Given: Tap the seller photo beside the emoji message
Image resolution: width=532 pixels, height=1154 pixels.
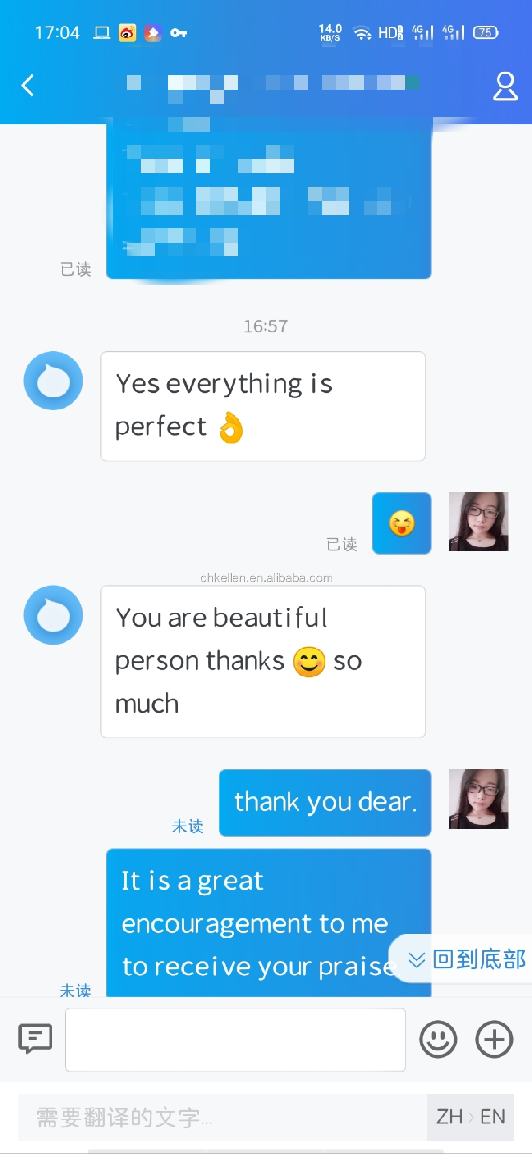Looking at the screenshot, I should (x=479, y=522).
